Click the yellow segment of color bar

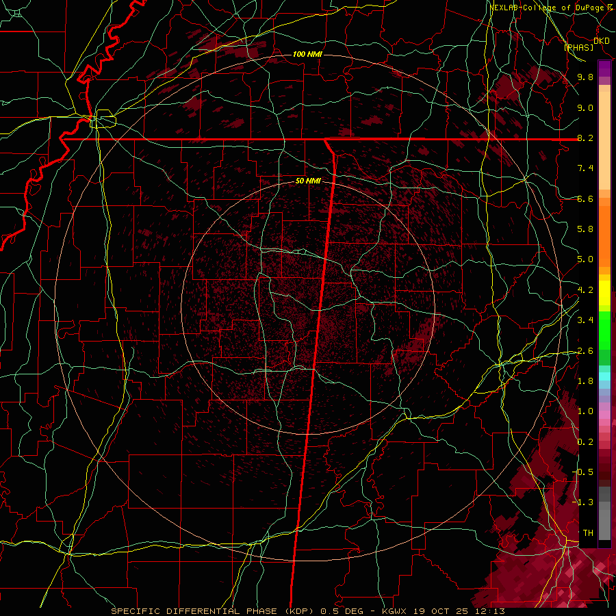[604, 293]
